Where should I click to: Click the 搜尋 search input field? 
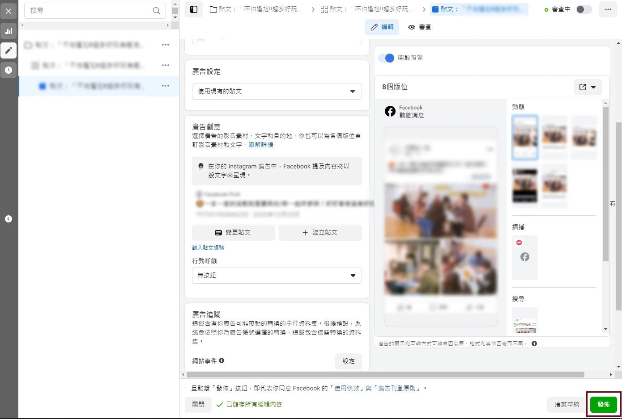(89, 10)
